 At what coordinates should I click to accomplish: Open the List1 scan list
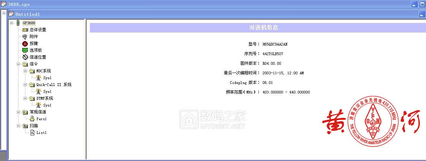pyautogui.click(x=42, y=133)
